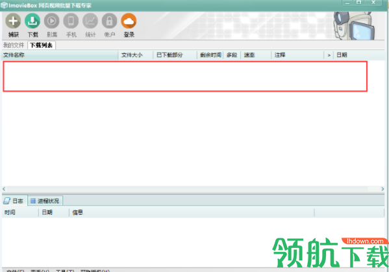
Task: Click the 已下载部分 column header
Action: point(175,55)
